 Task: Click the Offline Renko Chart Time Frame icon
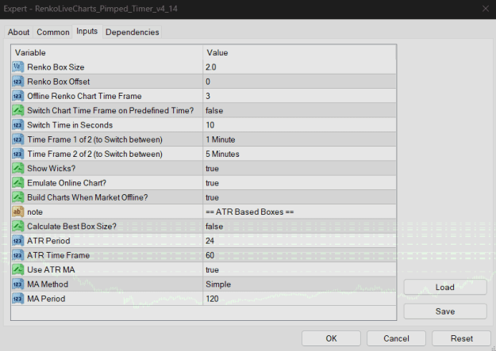tap(17, 96)
